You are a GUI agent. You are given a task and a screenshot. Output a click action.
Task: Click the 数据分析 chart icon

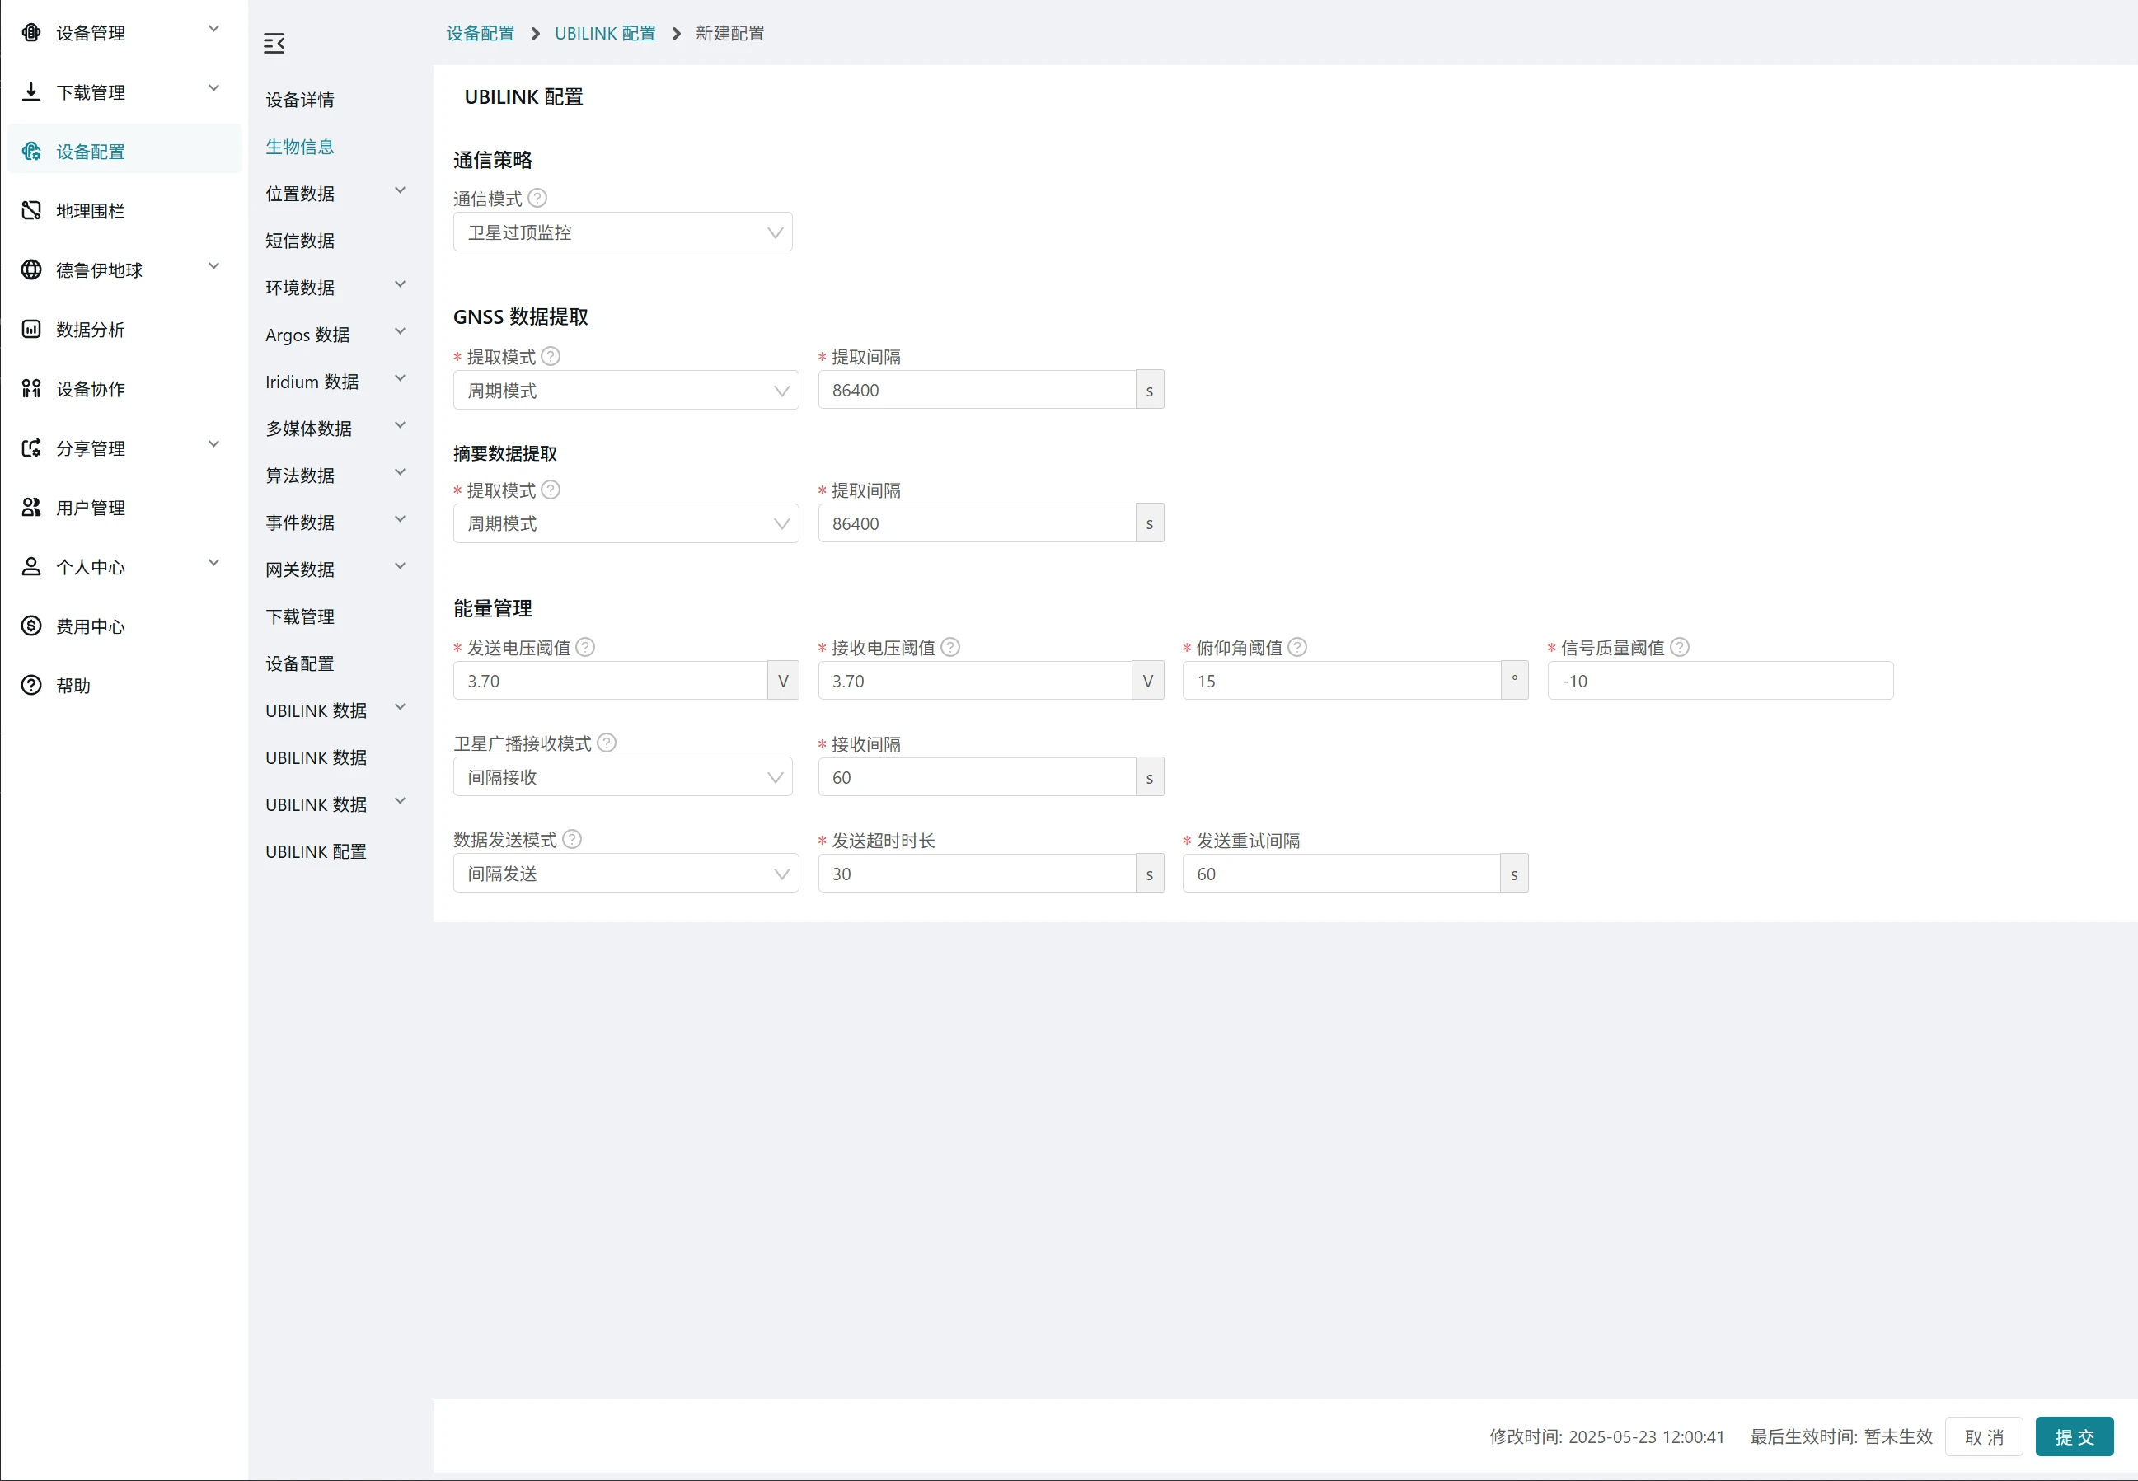[31, 330]
